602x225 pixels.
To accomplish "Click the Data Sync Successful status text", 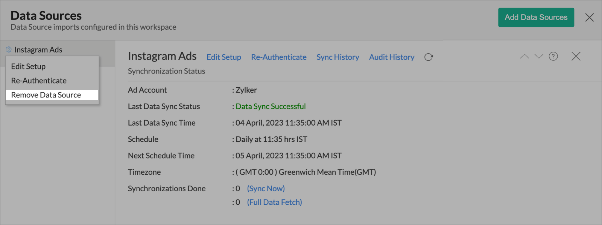I will (x=271, y=106).
